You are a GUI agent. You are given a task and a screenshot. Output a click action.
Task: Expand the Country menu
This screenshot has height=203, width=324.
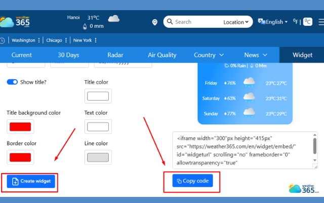(209, 55)
